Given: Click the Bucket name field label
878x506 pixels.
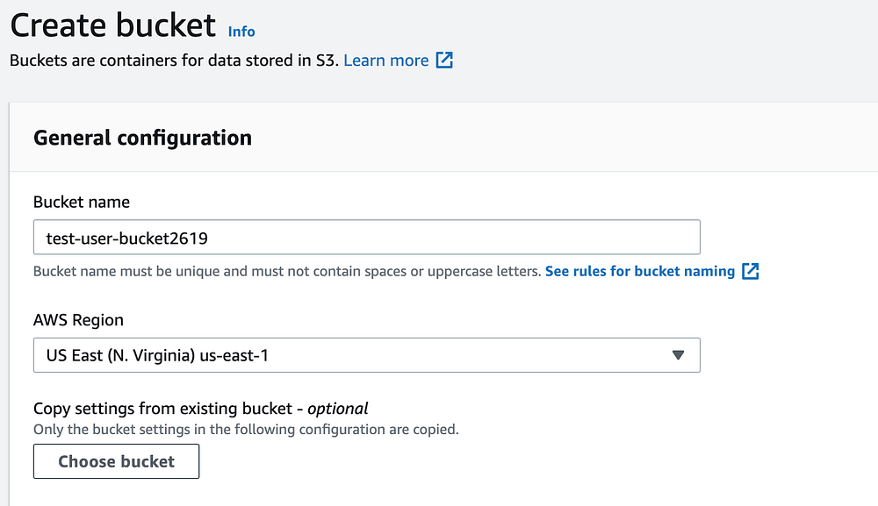Looking at the screenshot, I should point(81,202).
